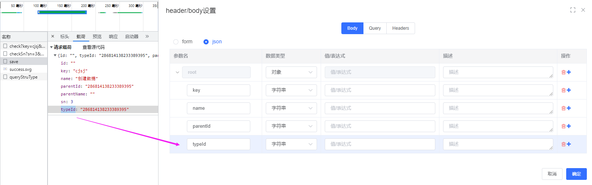Screen dimensions: 592x185
Task: Delete the key parameter row
Action: pos(563,90)
